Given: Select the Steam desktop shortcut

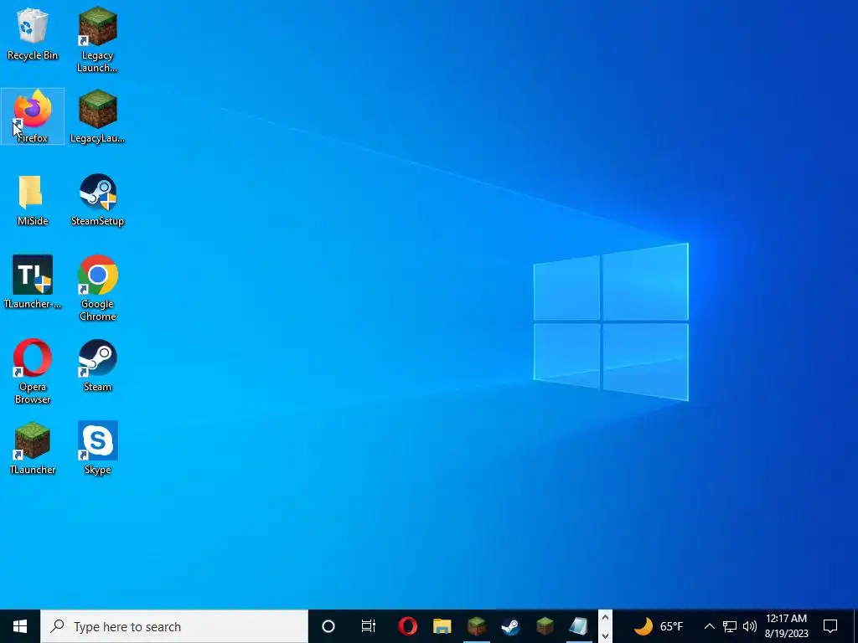Looking at the screenshot, I should [x=97, y=365].
